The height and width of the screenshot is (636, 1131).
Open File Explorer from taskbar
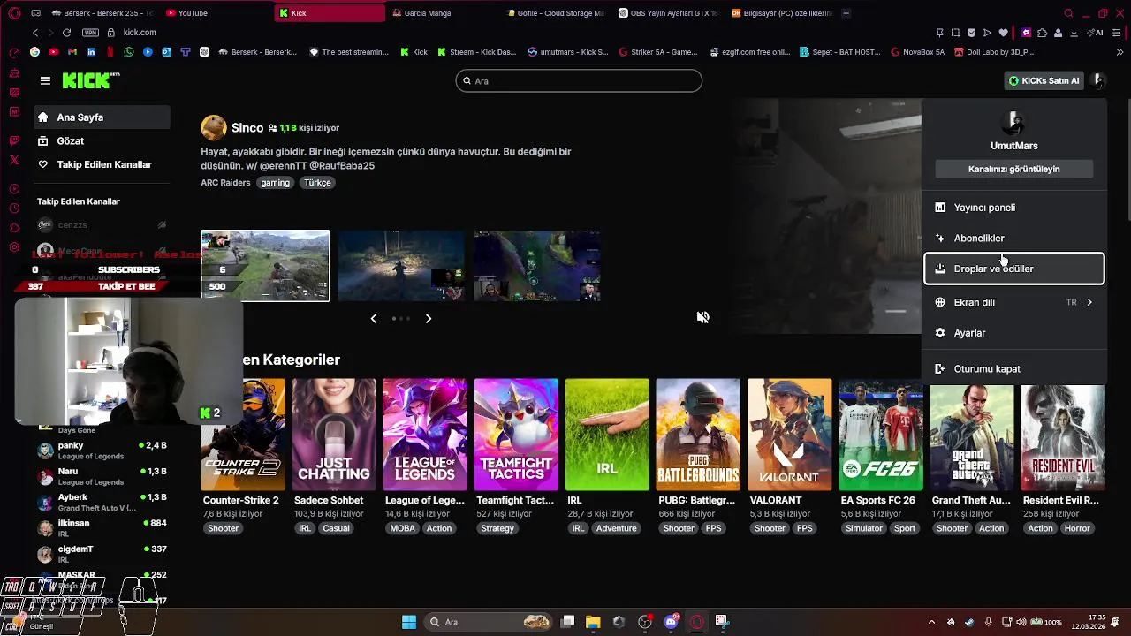click(x=593, y=622)
